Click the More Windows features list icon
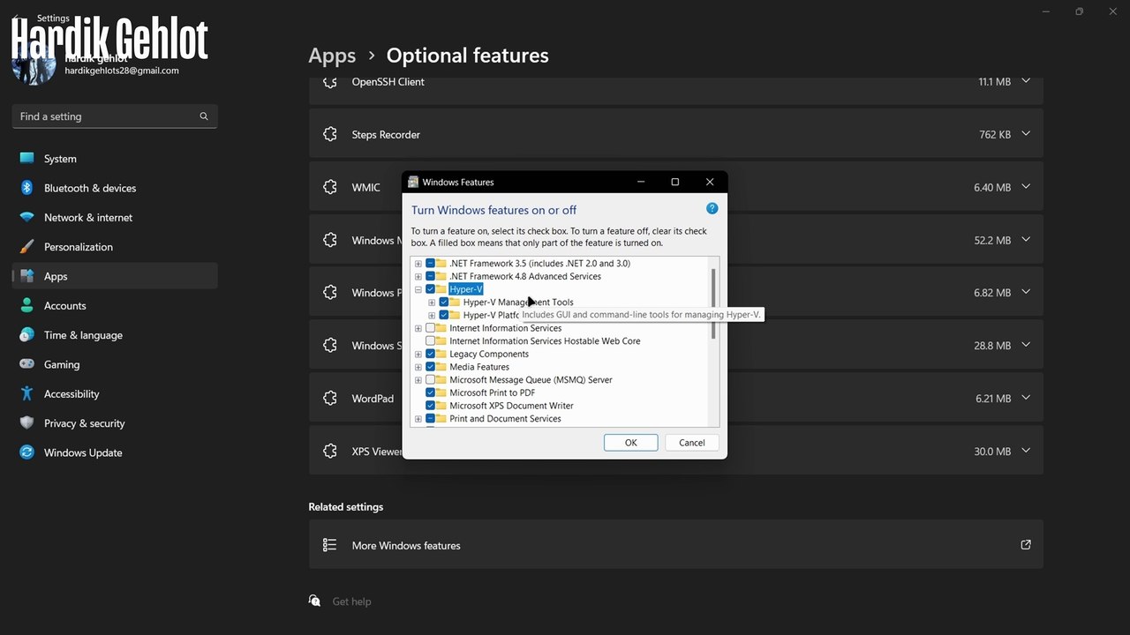This screenshot has height=635, width=1130. [330, 545]
